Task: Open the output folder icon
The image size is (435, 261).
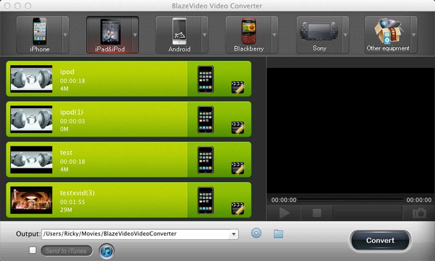Action: [278, 234]
